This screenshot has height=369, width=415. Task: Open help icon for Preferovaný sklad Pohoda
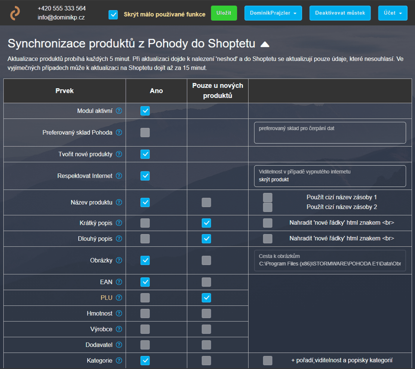pyautogui.click(x=119, y=132)
